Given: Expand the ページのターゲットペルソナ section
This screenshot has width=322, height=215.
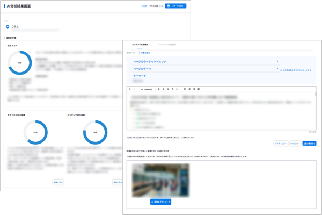Looking at the screenshot, I should [277, 62].
